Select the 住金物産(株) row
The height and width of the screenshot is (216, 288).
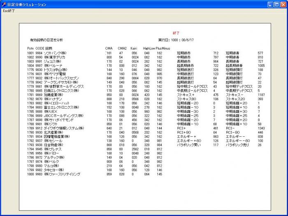click(95, 145)
